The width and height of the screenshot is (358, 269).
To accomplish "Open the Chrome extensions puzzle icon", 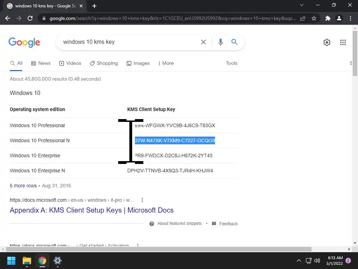I will tap(328, 18).
